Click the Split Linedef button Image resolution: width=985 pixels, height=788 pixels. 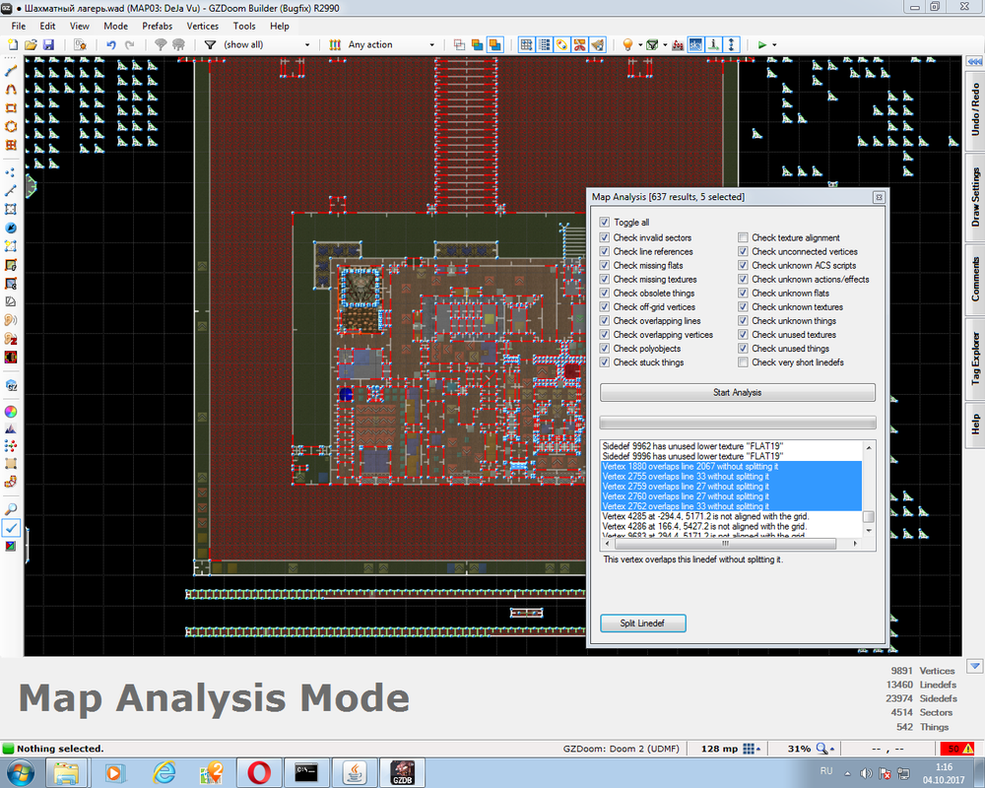tap(642, 623)
